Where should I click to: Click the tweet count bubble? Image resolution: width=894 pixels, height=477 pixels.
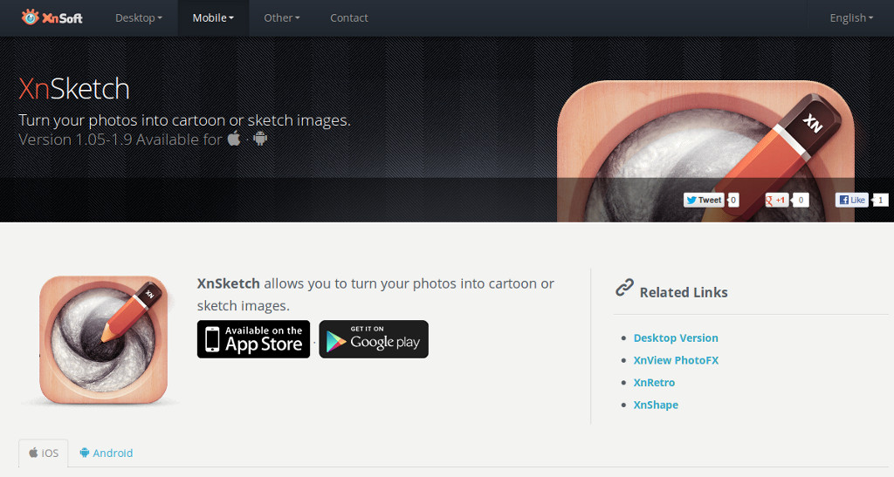733,200
